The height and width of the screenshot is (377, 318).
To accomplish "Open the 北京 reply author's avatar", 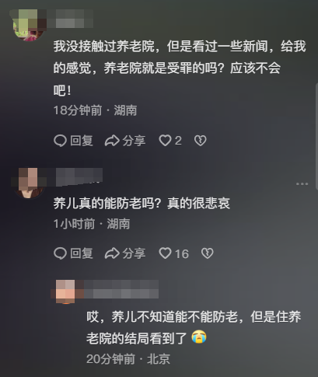I will (66, 291).
